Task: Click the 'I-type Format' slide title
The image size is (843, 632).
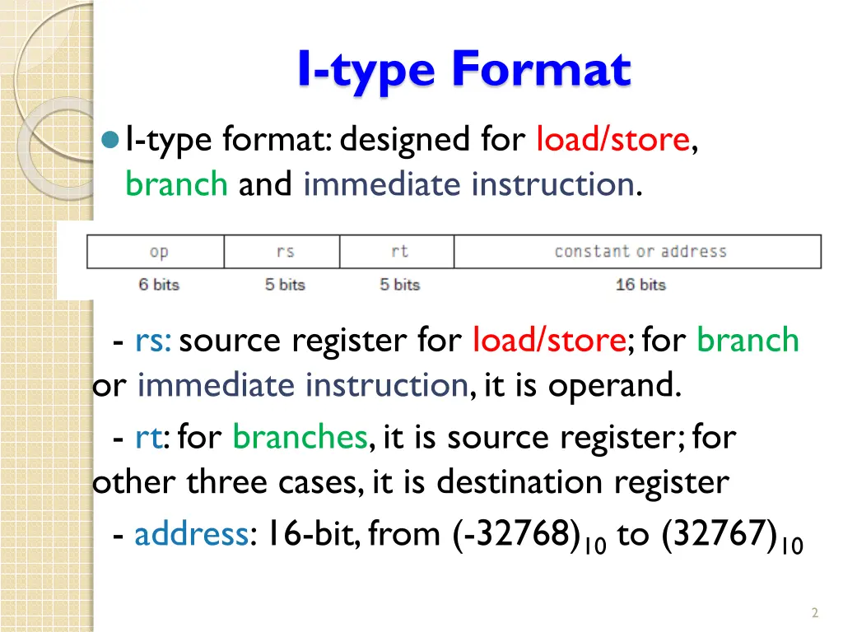Action: 464,70
